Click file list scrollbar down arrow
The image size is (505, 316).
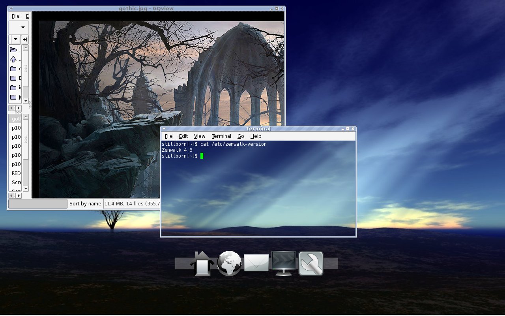(x=26, y=189)
